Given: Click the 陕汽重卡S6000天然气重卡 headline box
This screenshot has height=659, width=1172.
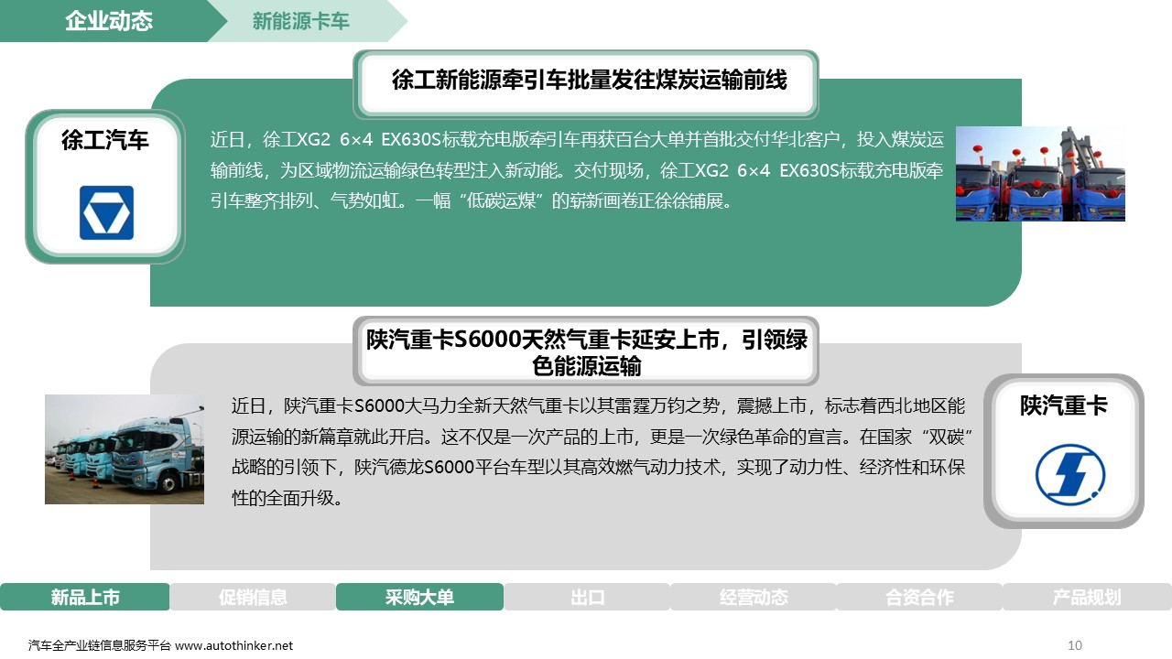Looking at the screenshot, I should pos(586,352).
